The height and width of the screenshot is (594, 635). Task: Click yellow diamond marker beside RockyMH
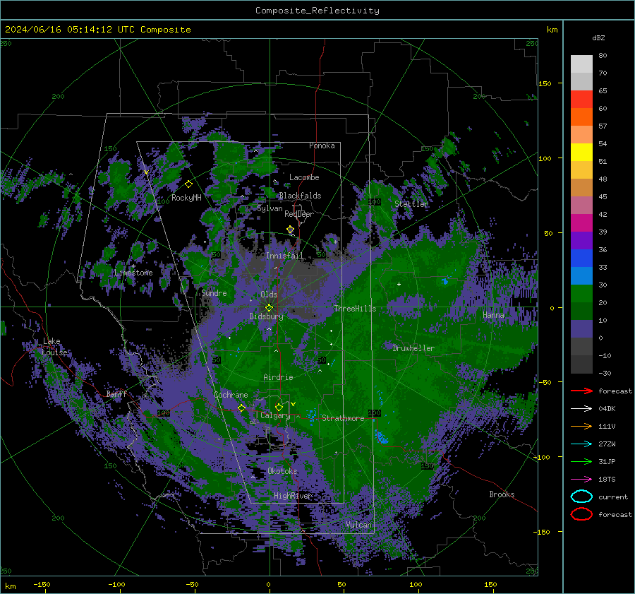188,184
